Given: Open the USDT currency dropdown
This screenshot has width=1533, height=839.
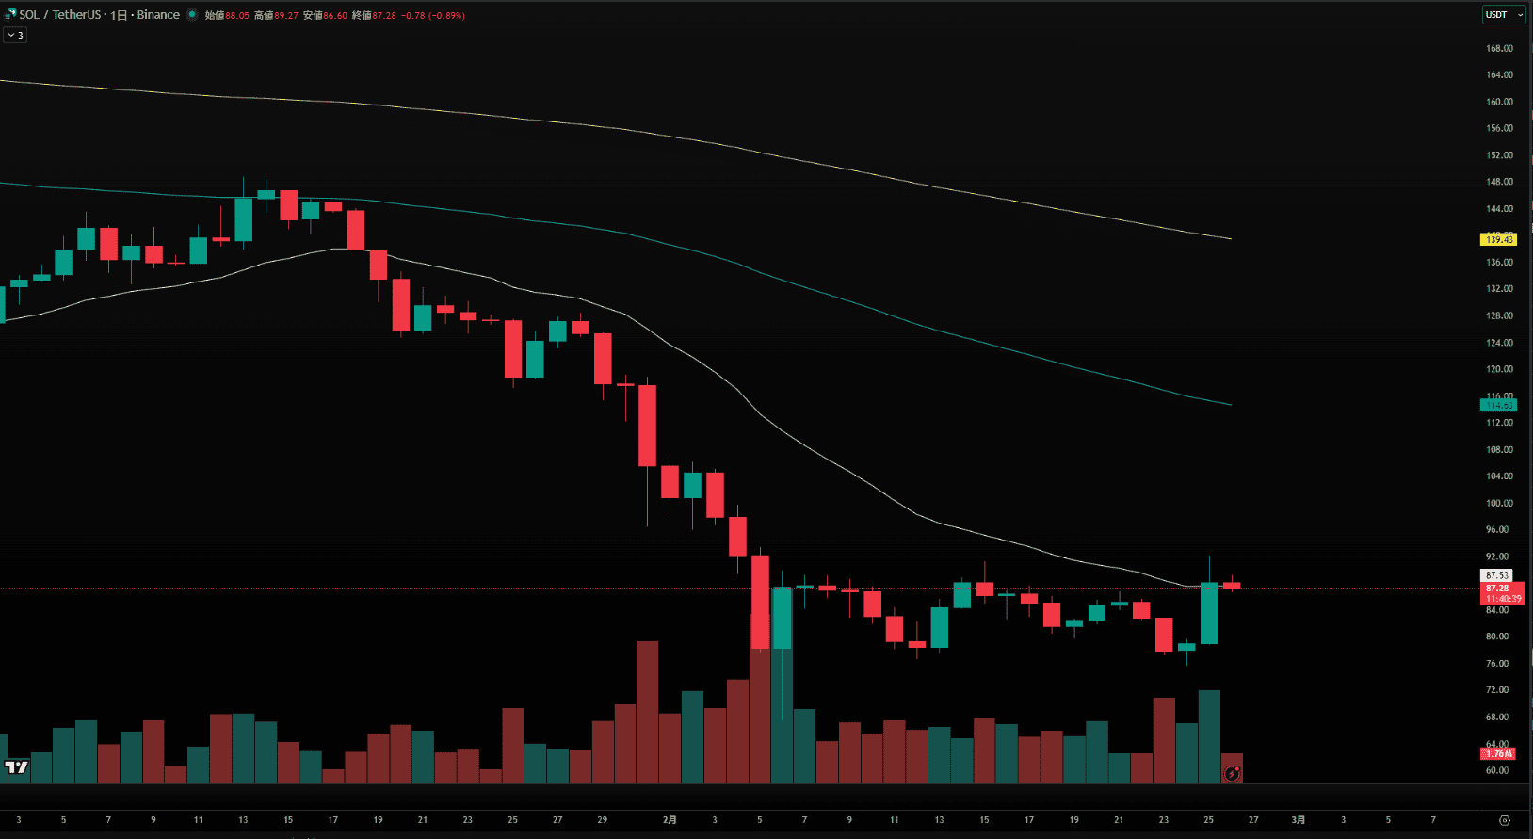Looking at the screenshot, I should coord(1504,15).
